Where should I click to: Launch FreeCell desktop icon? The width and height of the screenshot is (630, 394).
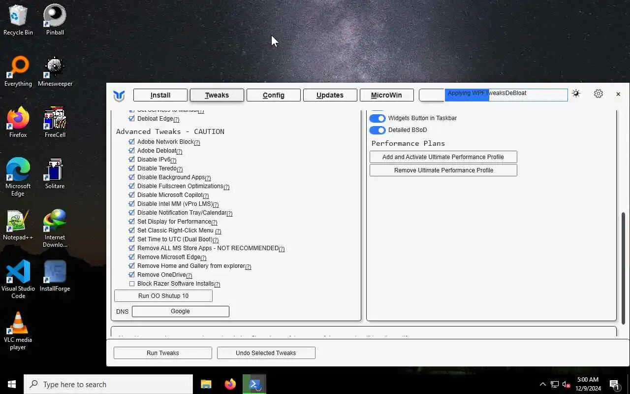tap(55, 122)
